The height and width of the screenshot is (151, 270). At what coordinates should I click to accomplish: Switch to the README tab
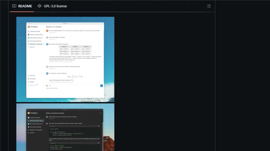[22, 6]
